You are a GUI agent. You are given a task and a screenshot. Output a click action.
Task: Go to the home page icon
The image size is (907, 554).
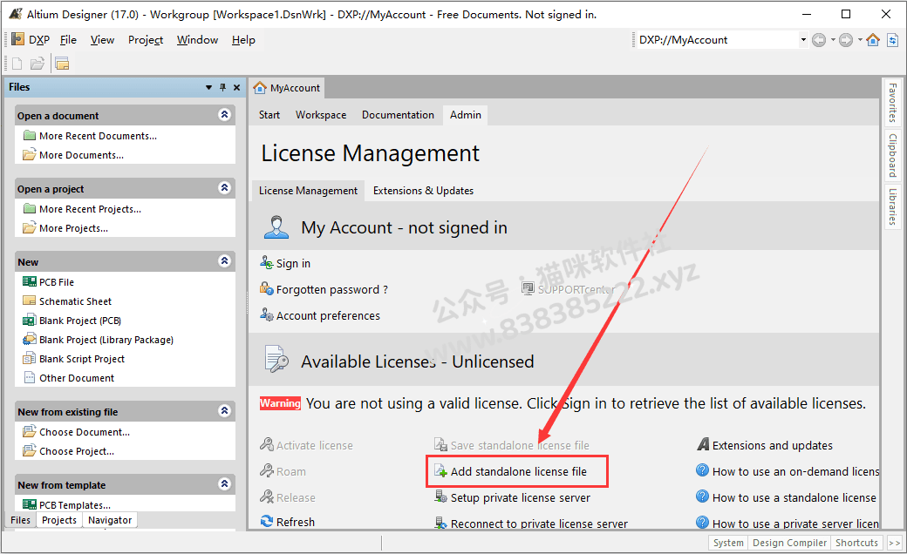pos(873,40)
